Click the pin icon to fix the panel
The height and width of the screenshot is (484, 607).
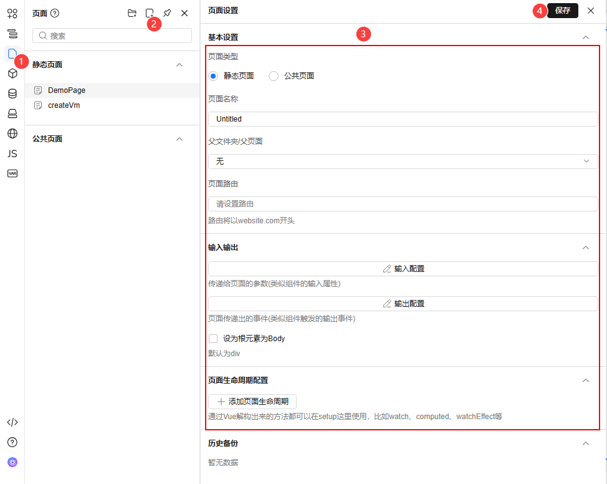[x=166, y=12]
